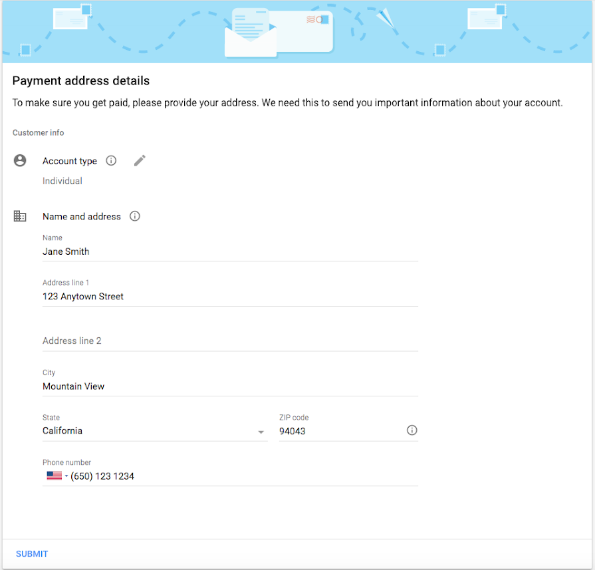
Task: Click the person account icon
Action: pyautogui.click(x=20, y=161)
